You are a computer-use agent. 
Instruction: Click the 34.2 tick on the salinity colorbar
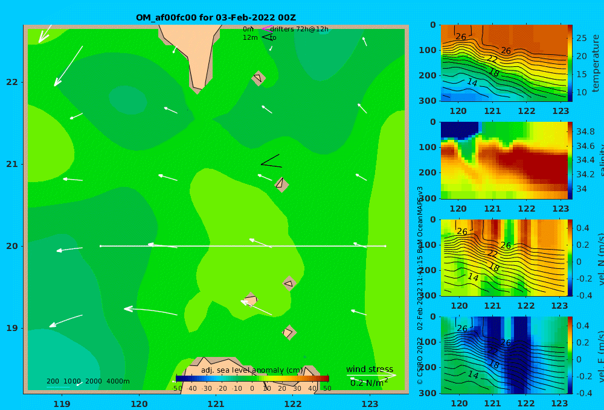(585, 174)
